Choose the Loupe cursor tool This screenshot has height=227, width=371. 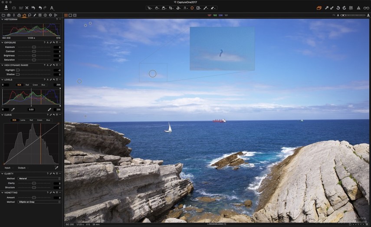pos(164,8)
